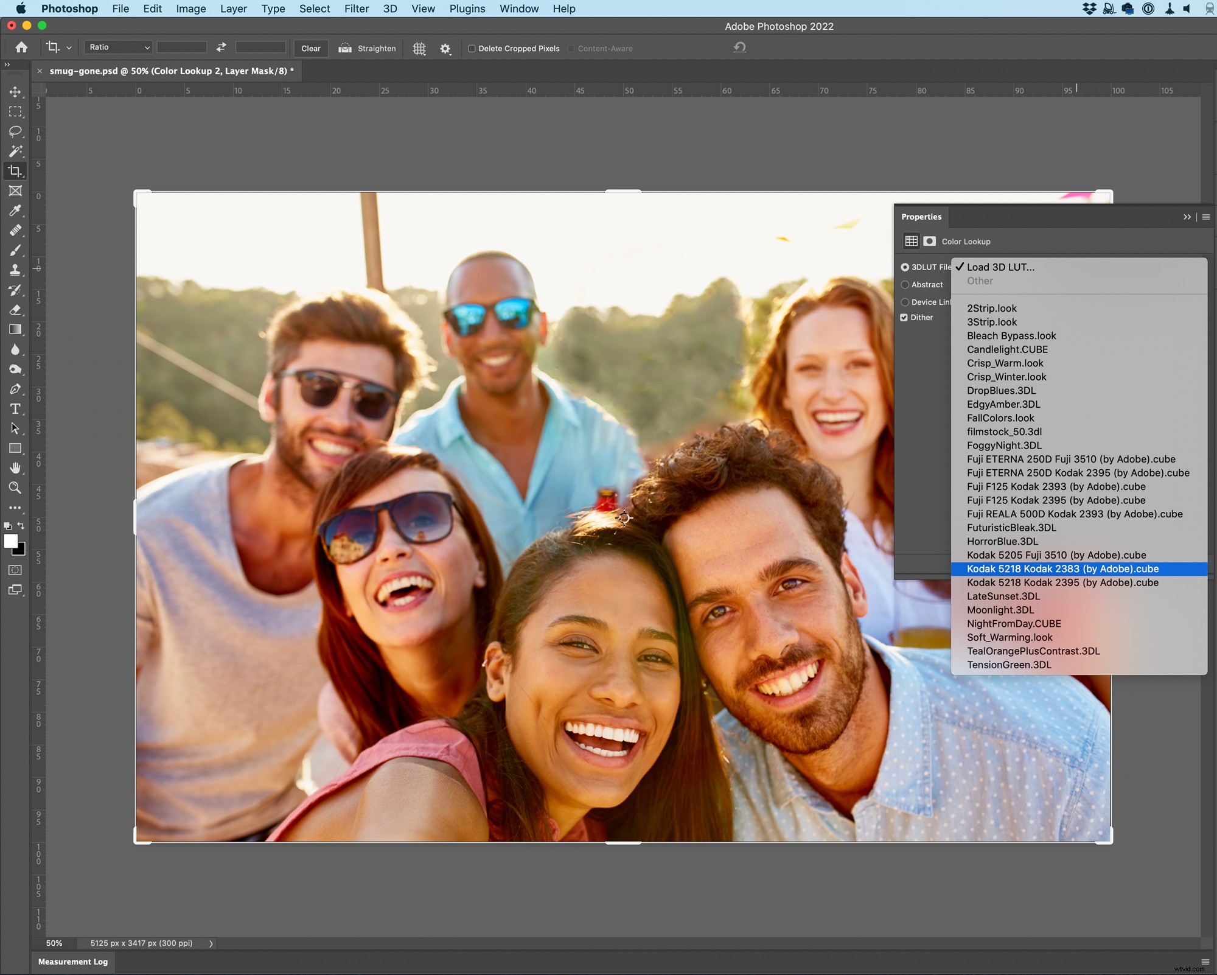Click the foreground color swatch
This screenshot has height=975, width=1217.
11,542
